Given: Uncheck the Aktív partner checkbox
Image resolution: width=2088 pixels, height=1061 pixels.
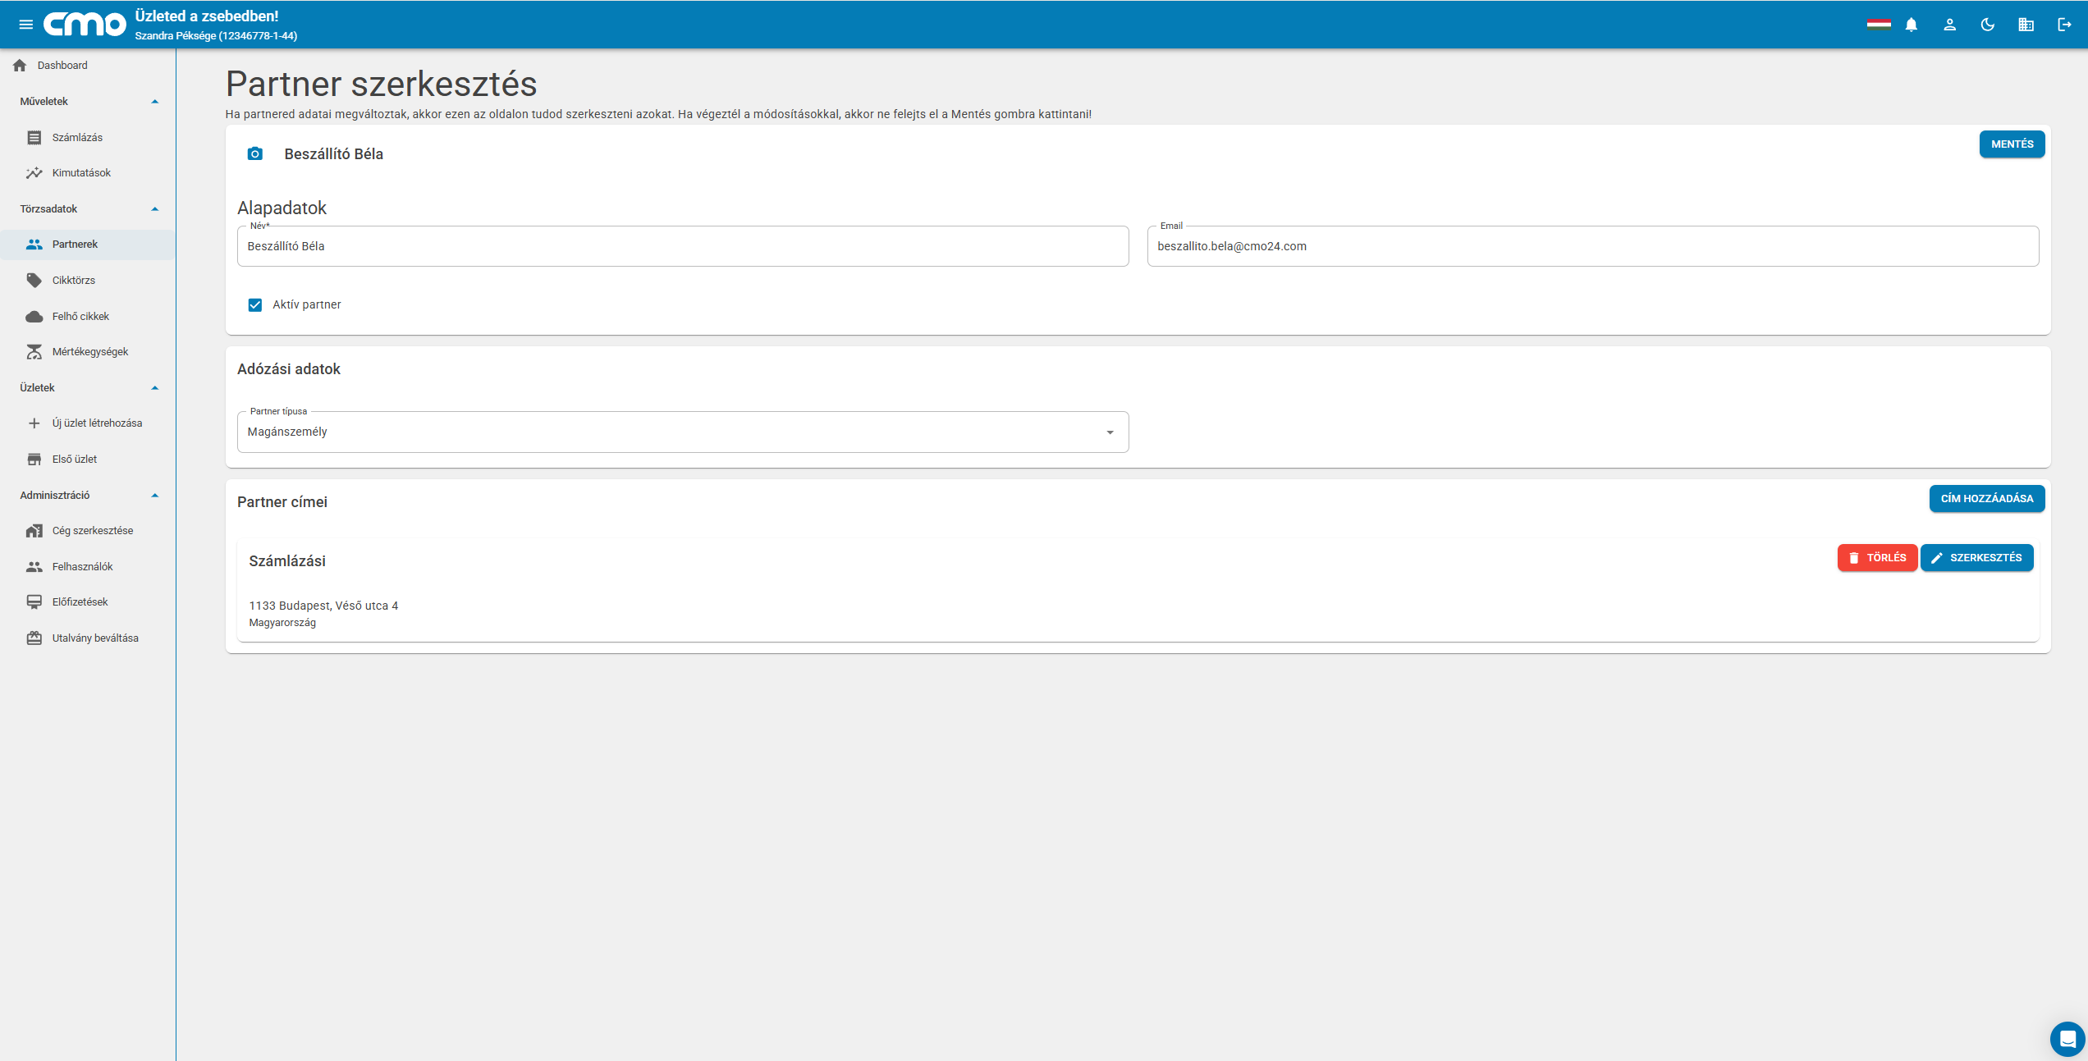Looking at the screenshot, I should tap(255, 304).
